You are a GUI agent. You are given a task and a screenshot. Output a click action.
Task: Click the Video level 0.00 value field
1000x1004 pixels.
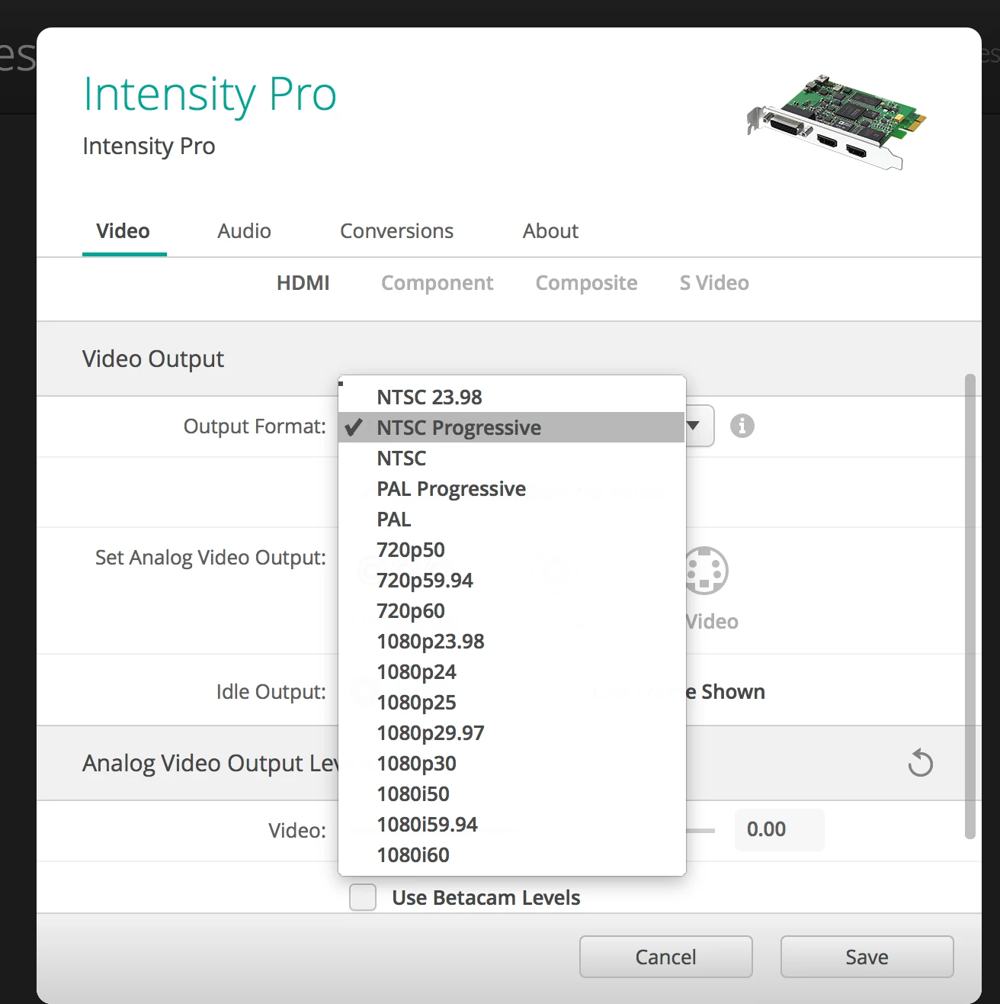(779, 829)
